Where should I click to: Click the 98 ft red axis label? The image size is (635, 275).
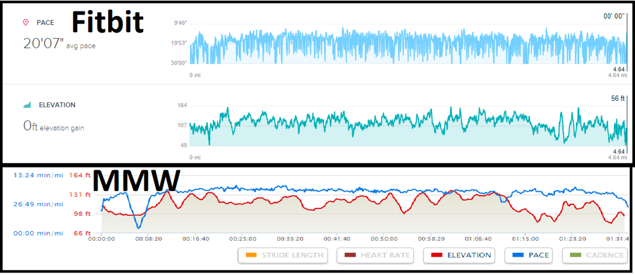82,214
